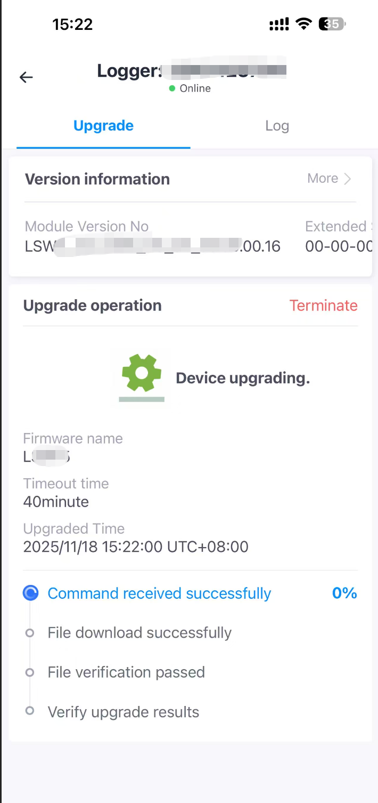The width and height of the screenshot is (378, 803).
Task: Expand More in Version information
Action: pyautogui.click(x=323, y=179)
